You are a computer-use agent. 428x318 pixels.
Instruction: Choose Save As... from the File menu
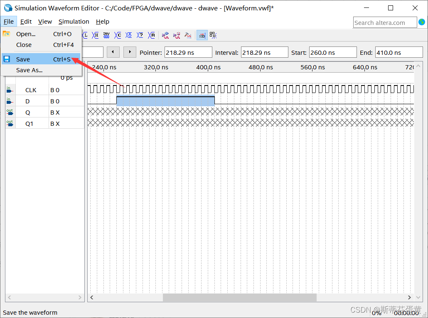pyautogui.click(x=41, y=70)
